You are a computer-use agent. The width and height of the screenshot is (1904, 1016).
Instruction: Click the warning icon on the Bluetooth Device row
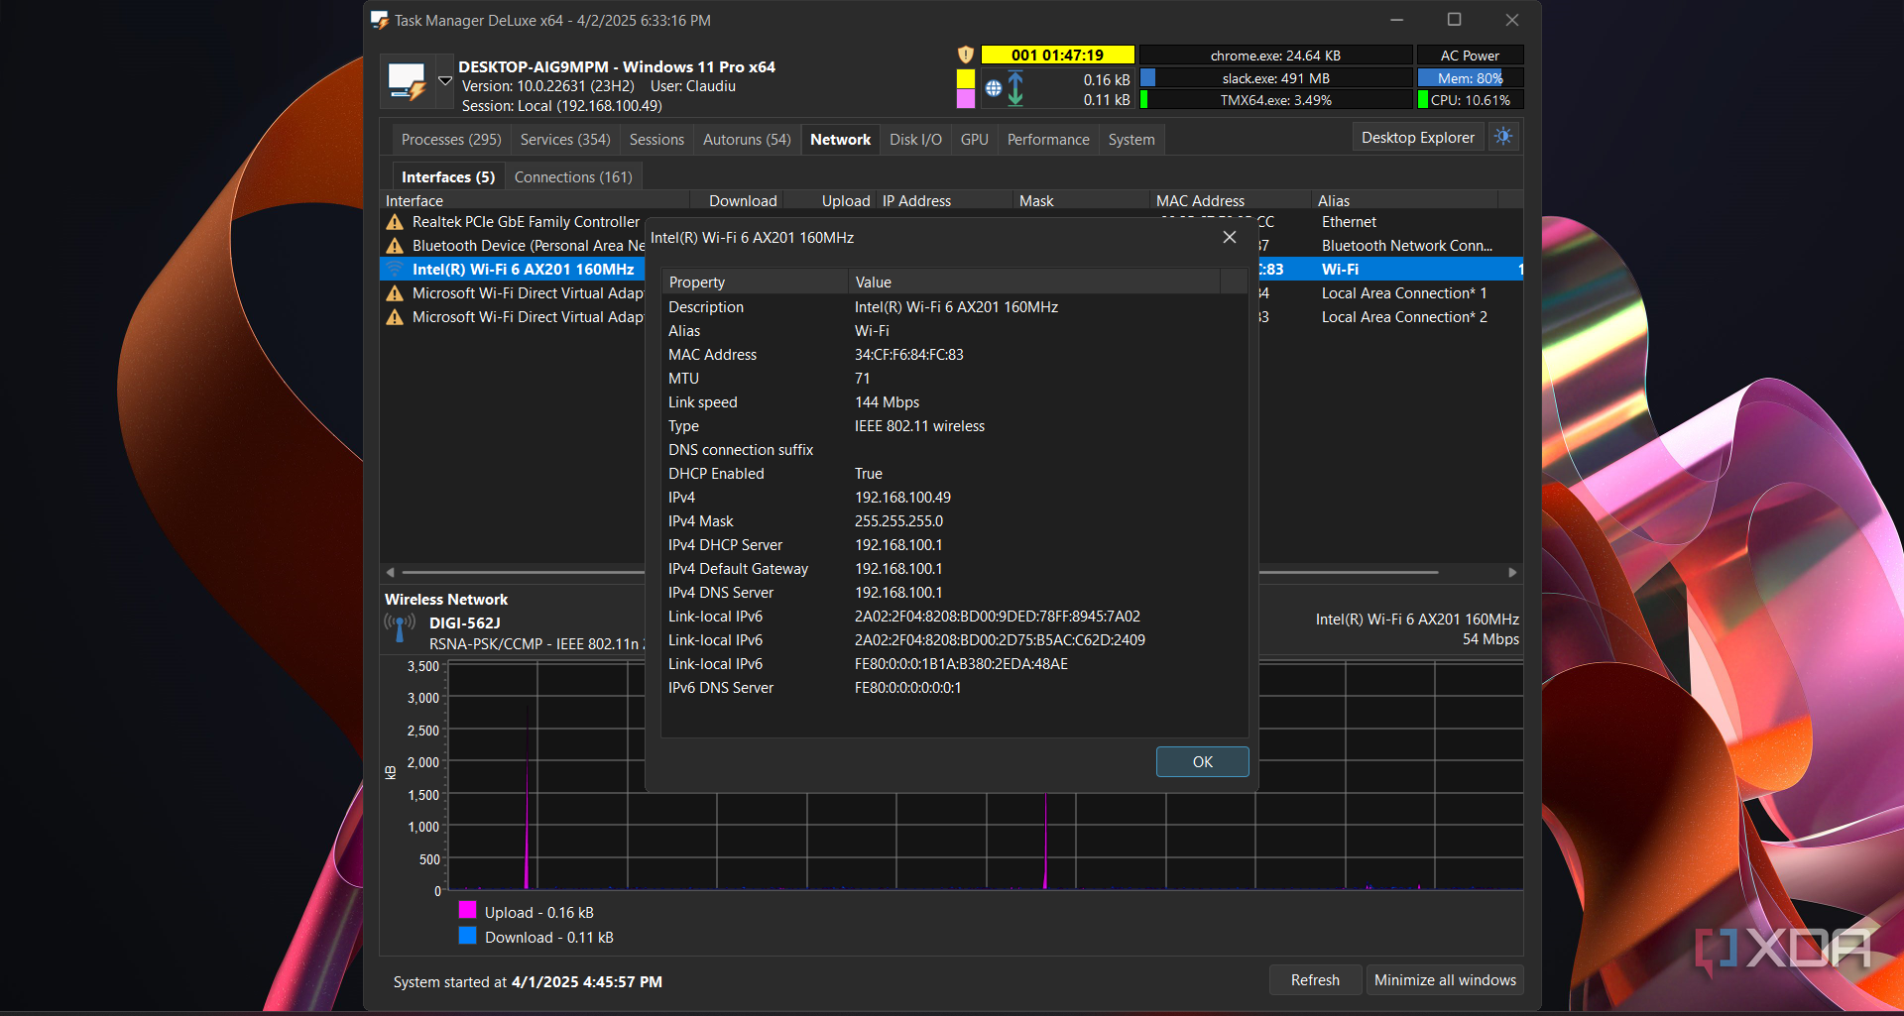(x=394, y=245)
